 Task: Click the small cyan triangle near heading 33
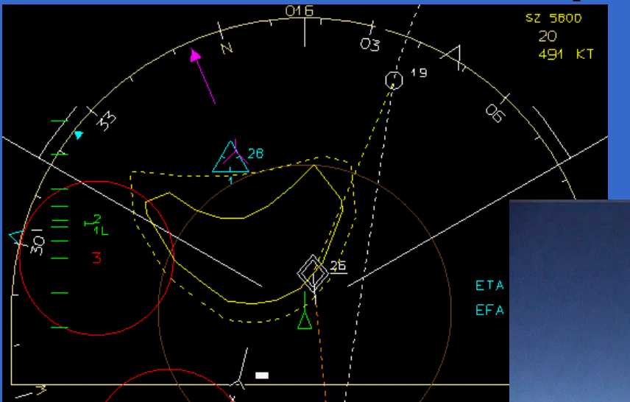79,135
